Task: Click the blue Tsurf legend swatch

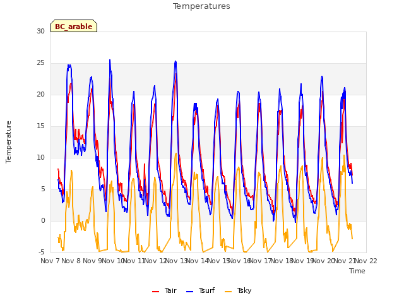Action: (x=189, y=292)
